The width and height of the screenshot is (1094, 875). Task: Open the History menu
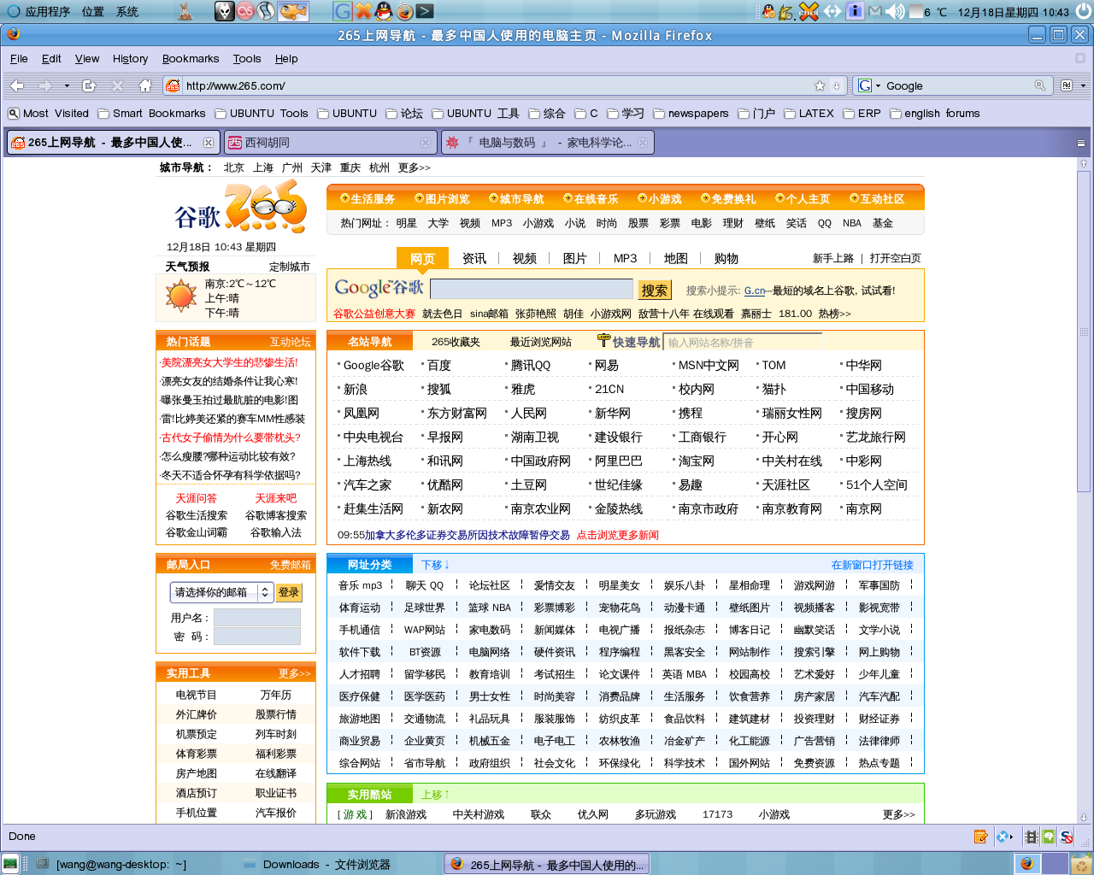(x=130, y=59)
